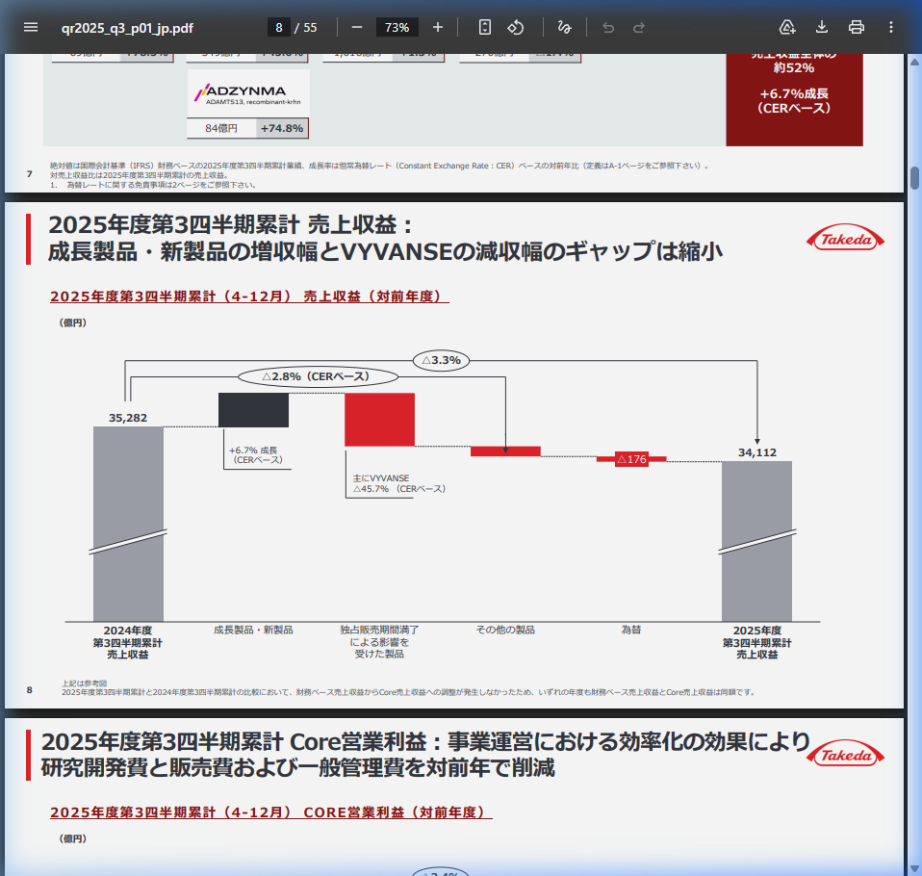Image resolution: width=922 pixels, height=876 pixels.
Task: Click the vertical scrollbar thumb
Action: (x=914, y=178)
